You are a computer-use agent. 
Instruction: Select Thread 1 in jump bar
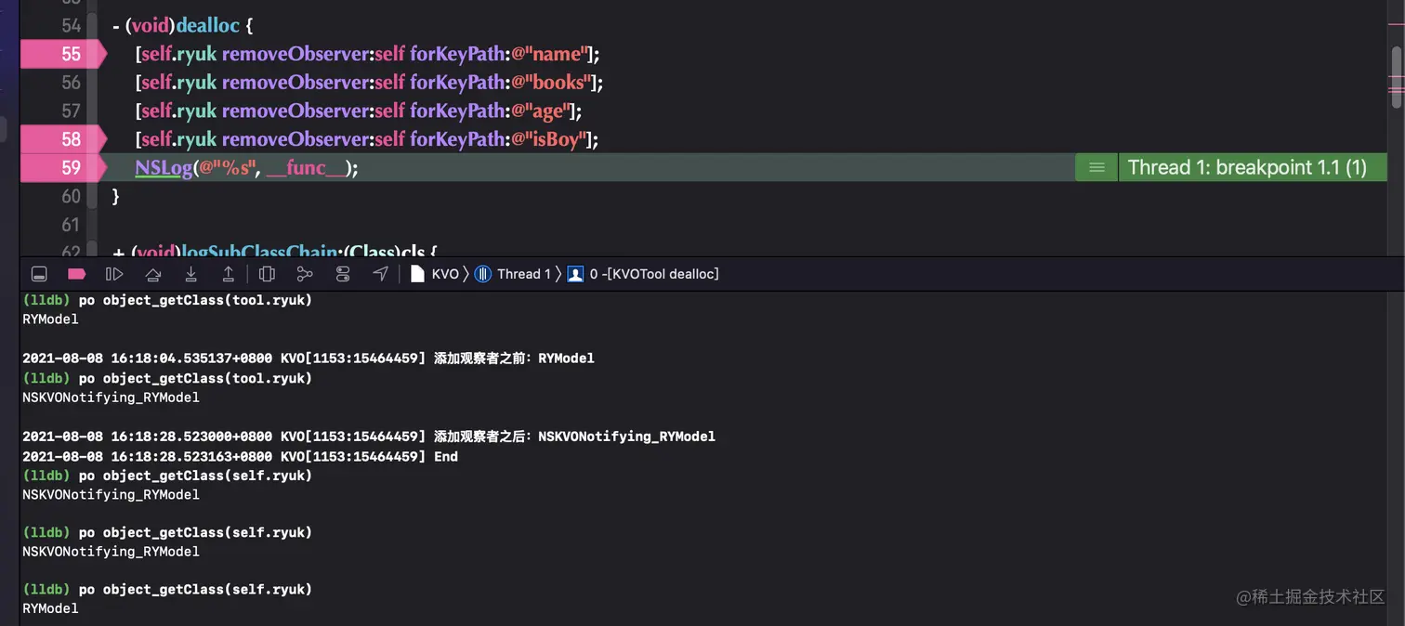(514, 274)
